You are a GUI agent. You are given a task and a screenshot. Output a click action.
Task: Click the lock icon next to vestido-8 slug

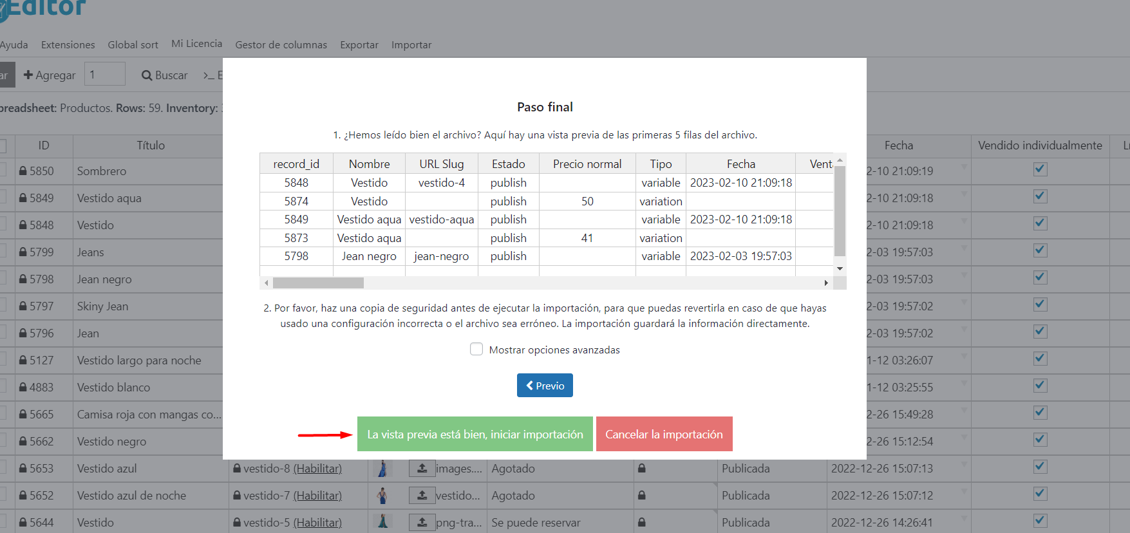[x=237, y=469]
